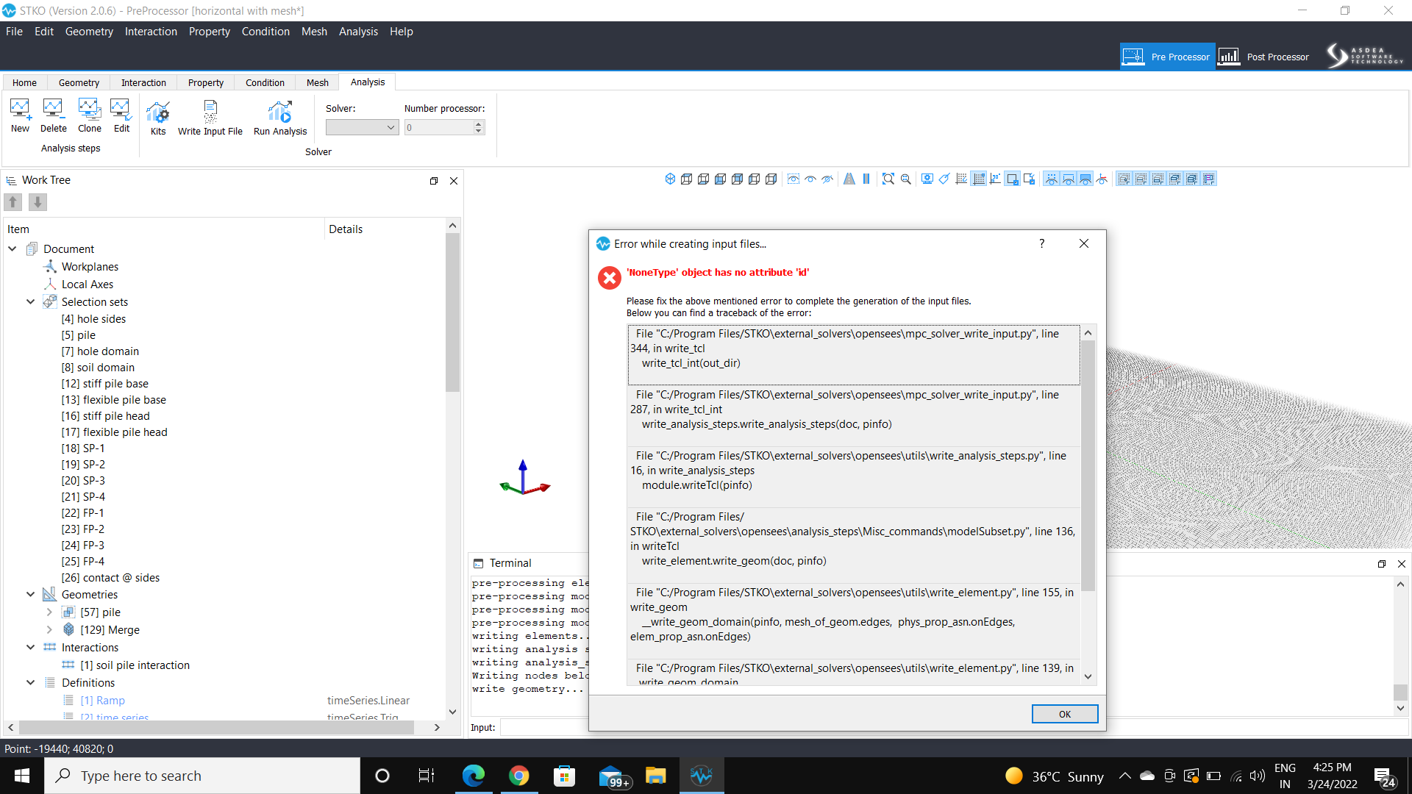Toggle last highlighted eye visibility filter
Viewport: 1412px width, 794px height.
[x=1085, y=179]
